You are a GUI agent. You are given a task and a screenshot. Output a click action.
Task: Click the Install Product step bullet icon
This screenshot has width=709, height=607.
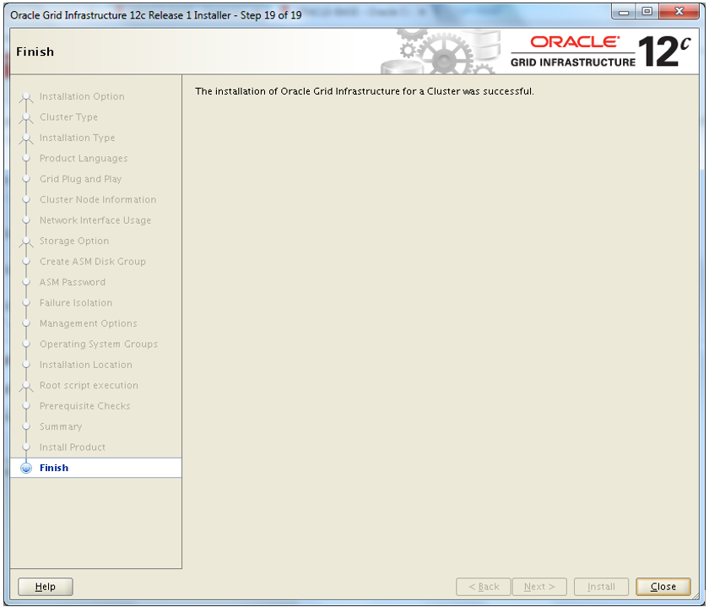(x=26, y=447)
